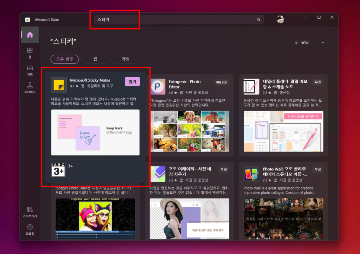Image resolution: width=360 pixels, height=254 pixels.
Task: Click the Microsoft Sticky Notes title
Action: pyautogui.click(x=90, y=80)
